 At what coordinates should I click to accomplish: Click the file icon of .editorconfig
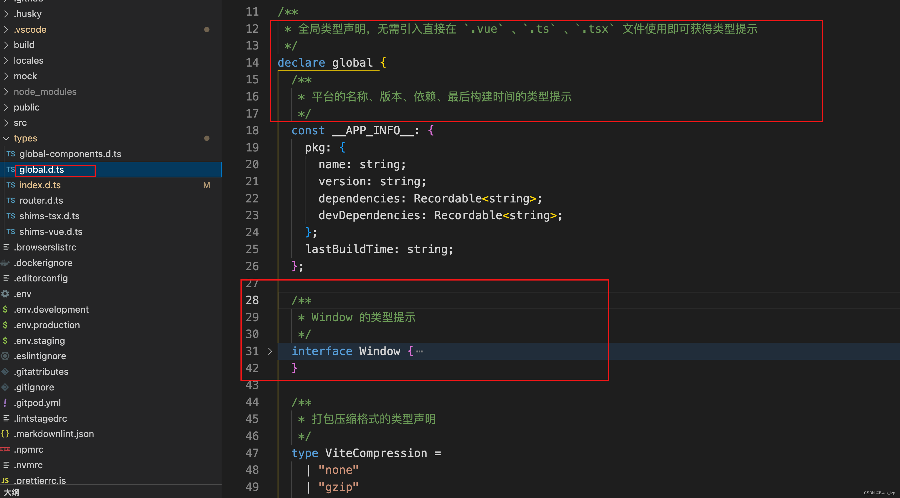point(6,278)
